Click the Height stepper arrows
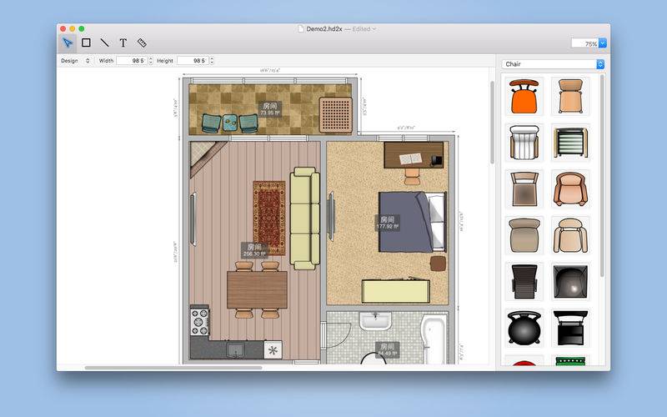This screenshot has width=667, height=417. click(x=212, y=61)
